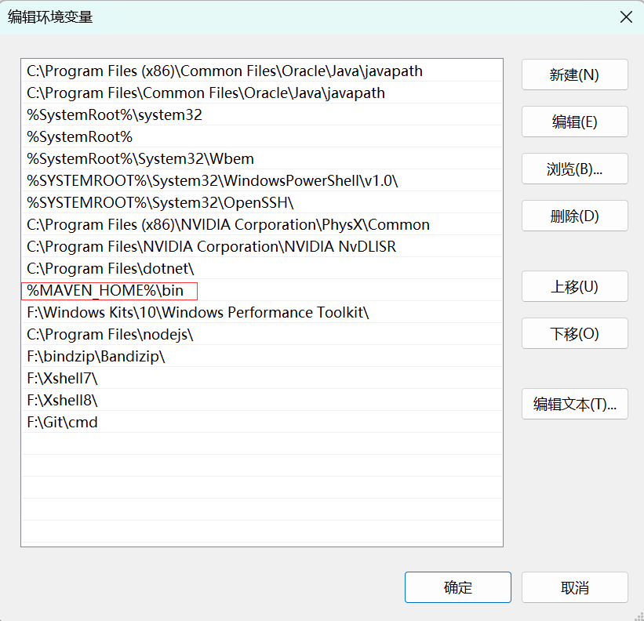Select C:\Program Files\dotnet\ entry
Viewport: 644px width, 621px height.
(262, 268)
